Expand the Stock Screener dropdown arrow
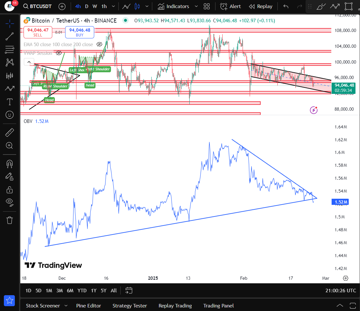The width and height of the screenshot is (360, 311). [66, 306]
